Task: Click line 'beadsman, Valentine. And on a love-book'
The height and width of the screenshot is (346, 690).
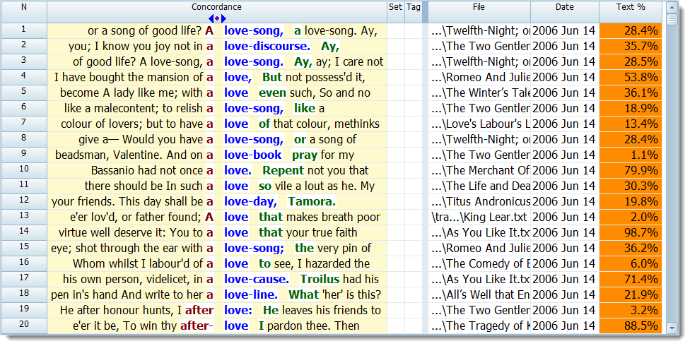Action: [x=217, y=155]
